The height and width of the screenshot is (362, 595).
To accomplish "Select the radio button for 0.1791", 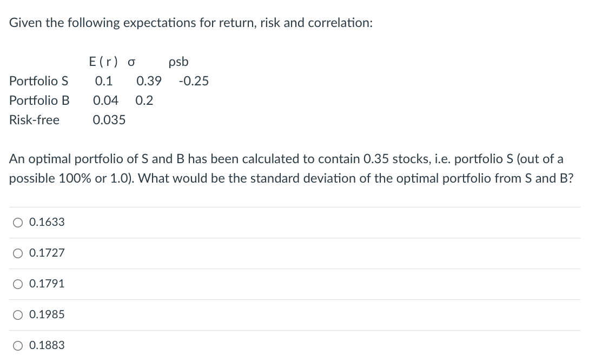I will click(x=17, y=283).
